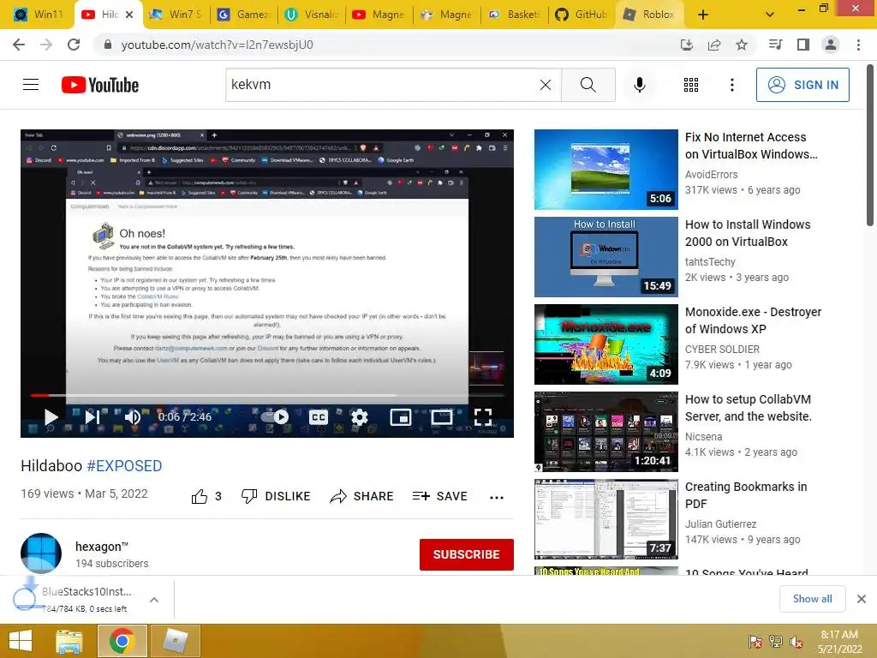Go to the YouTube home logo
Image resolution: width=877 pixels, height=658 pixels.
(x=100, y=85)
